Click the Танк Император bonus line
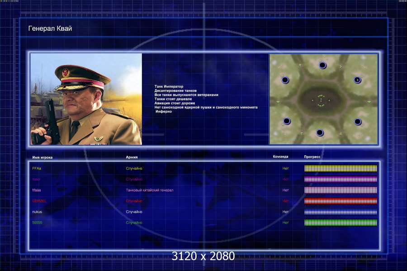The height and width of the screenshot is (271, 407). 169,86
